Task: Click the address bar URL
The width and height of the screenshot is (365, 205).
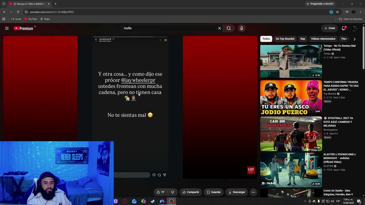Action: click(52, 12)
